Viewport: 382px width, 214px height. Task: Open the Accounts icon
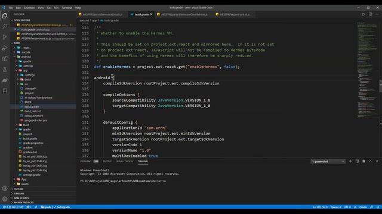[x=5, y=188]
